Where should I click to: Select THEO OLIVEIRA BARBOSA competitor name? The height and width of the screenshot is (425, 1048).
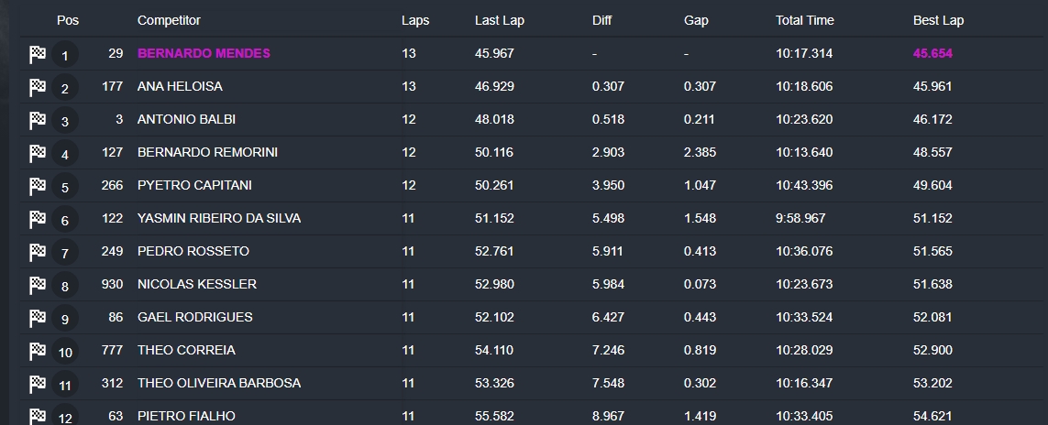(219, 383)
